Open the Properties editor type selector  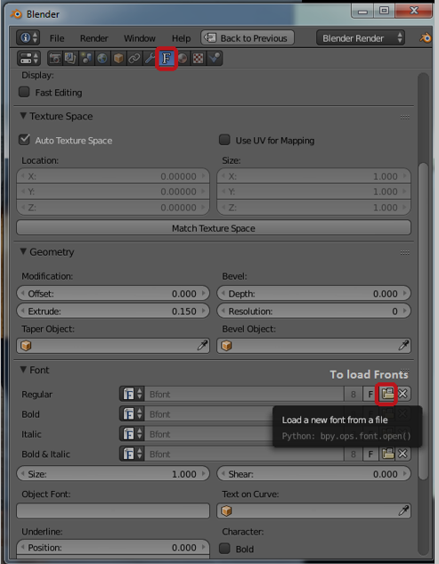pyautogui.click(x=28, y=58)
